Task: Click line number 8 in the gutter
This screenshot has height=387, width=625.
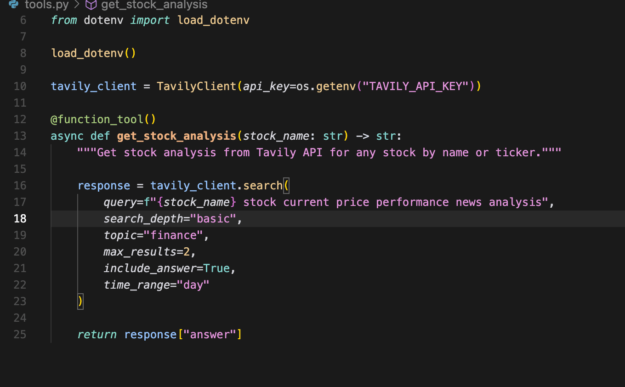Action: click(23, 53)
